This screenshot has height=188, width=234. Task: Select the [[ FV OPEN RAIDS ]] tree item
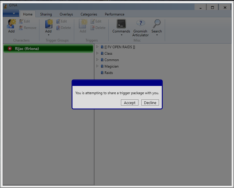click(x=120, y=47)
